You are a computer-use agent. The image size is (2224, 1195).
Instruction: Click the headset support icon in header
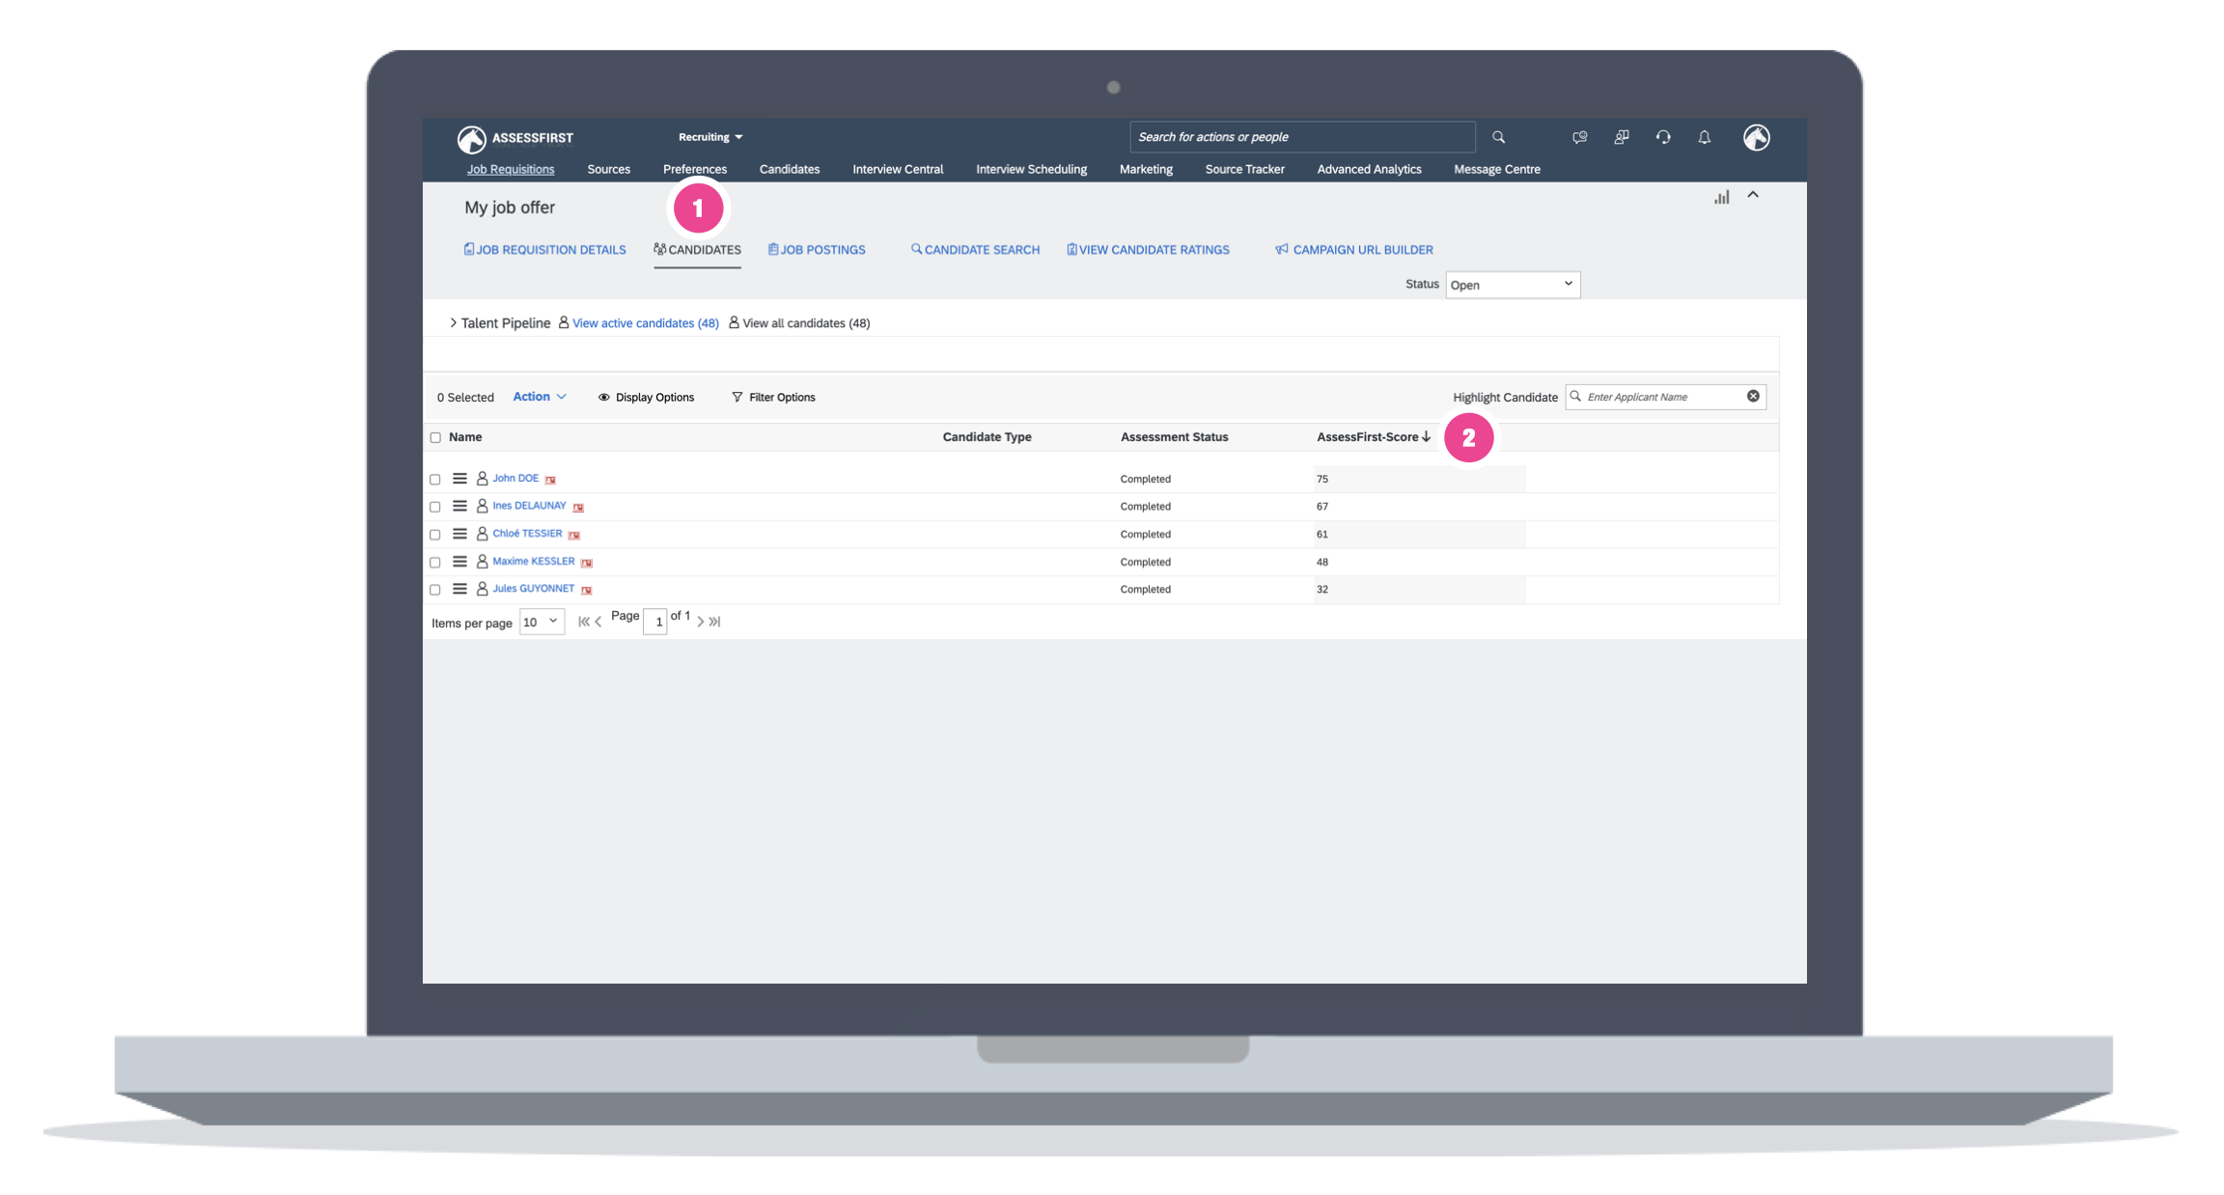(1663, 137)
